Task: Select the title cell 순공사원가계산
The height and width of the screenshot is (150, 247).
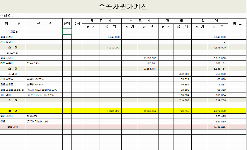Action: click(123, 7)
